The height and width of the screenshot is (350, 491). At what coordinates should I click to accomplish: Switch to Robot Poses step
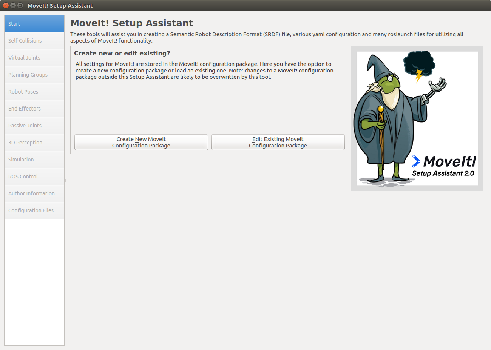pyautogui.click(x=34, y=92)
